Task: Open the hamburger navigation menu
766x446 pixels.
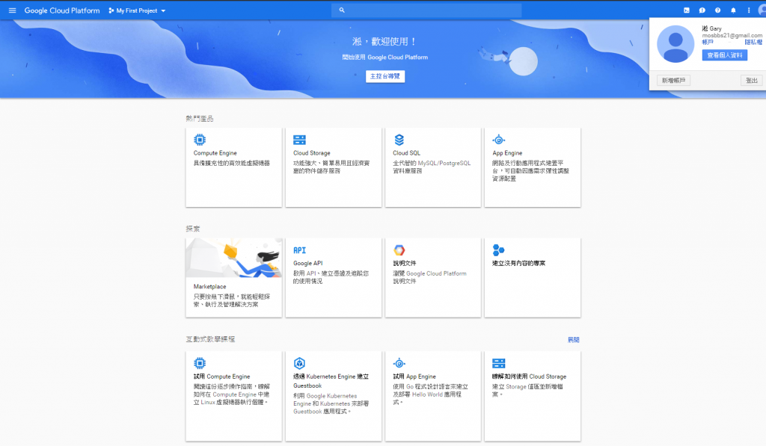Action: [12, 10]
